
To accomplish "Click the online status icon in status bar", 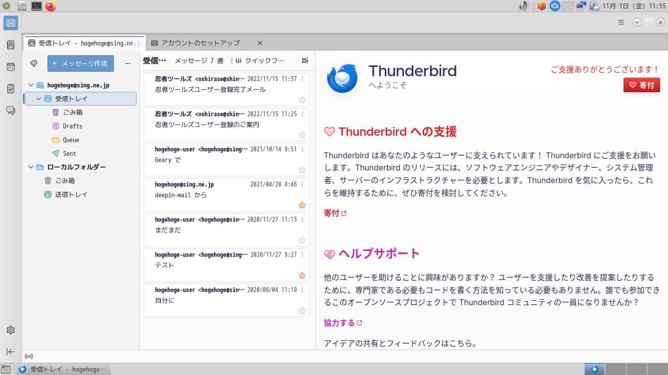I will click(29, 356).
